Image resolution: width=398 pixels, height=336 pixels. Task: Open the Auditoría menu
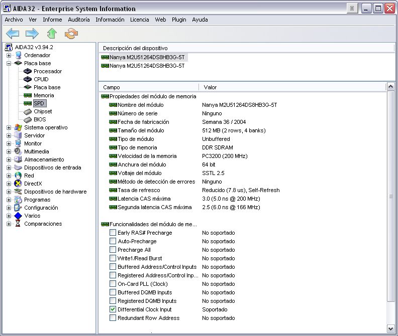79,20
